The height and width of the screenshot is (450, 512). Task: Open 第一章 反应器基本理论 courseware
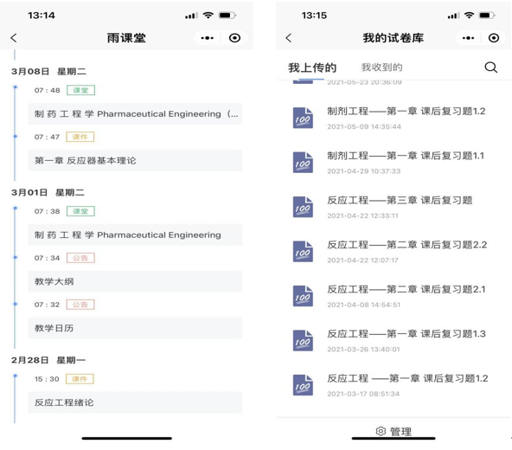pos(135,160)
